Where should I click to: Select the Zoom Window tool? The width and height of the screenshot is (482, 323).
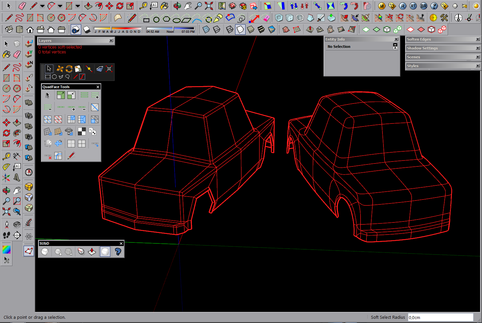(17, 201)
